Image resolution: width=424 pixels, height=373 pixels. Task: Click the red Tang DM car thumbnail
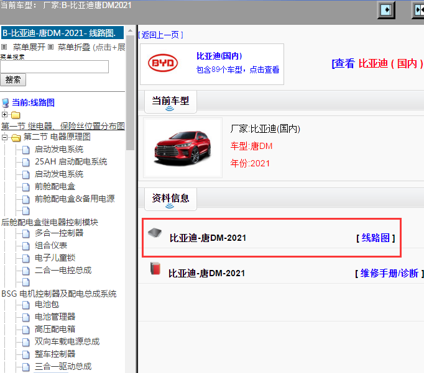183,148
